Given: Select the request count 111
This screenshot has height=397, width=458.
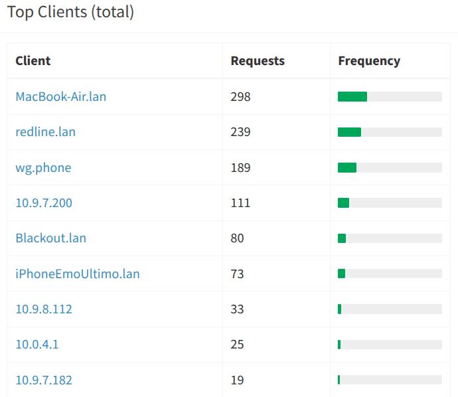Looking at the screenshot, I should point(240,203).
